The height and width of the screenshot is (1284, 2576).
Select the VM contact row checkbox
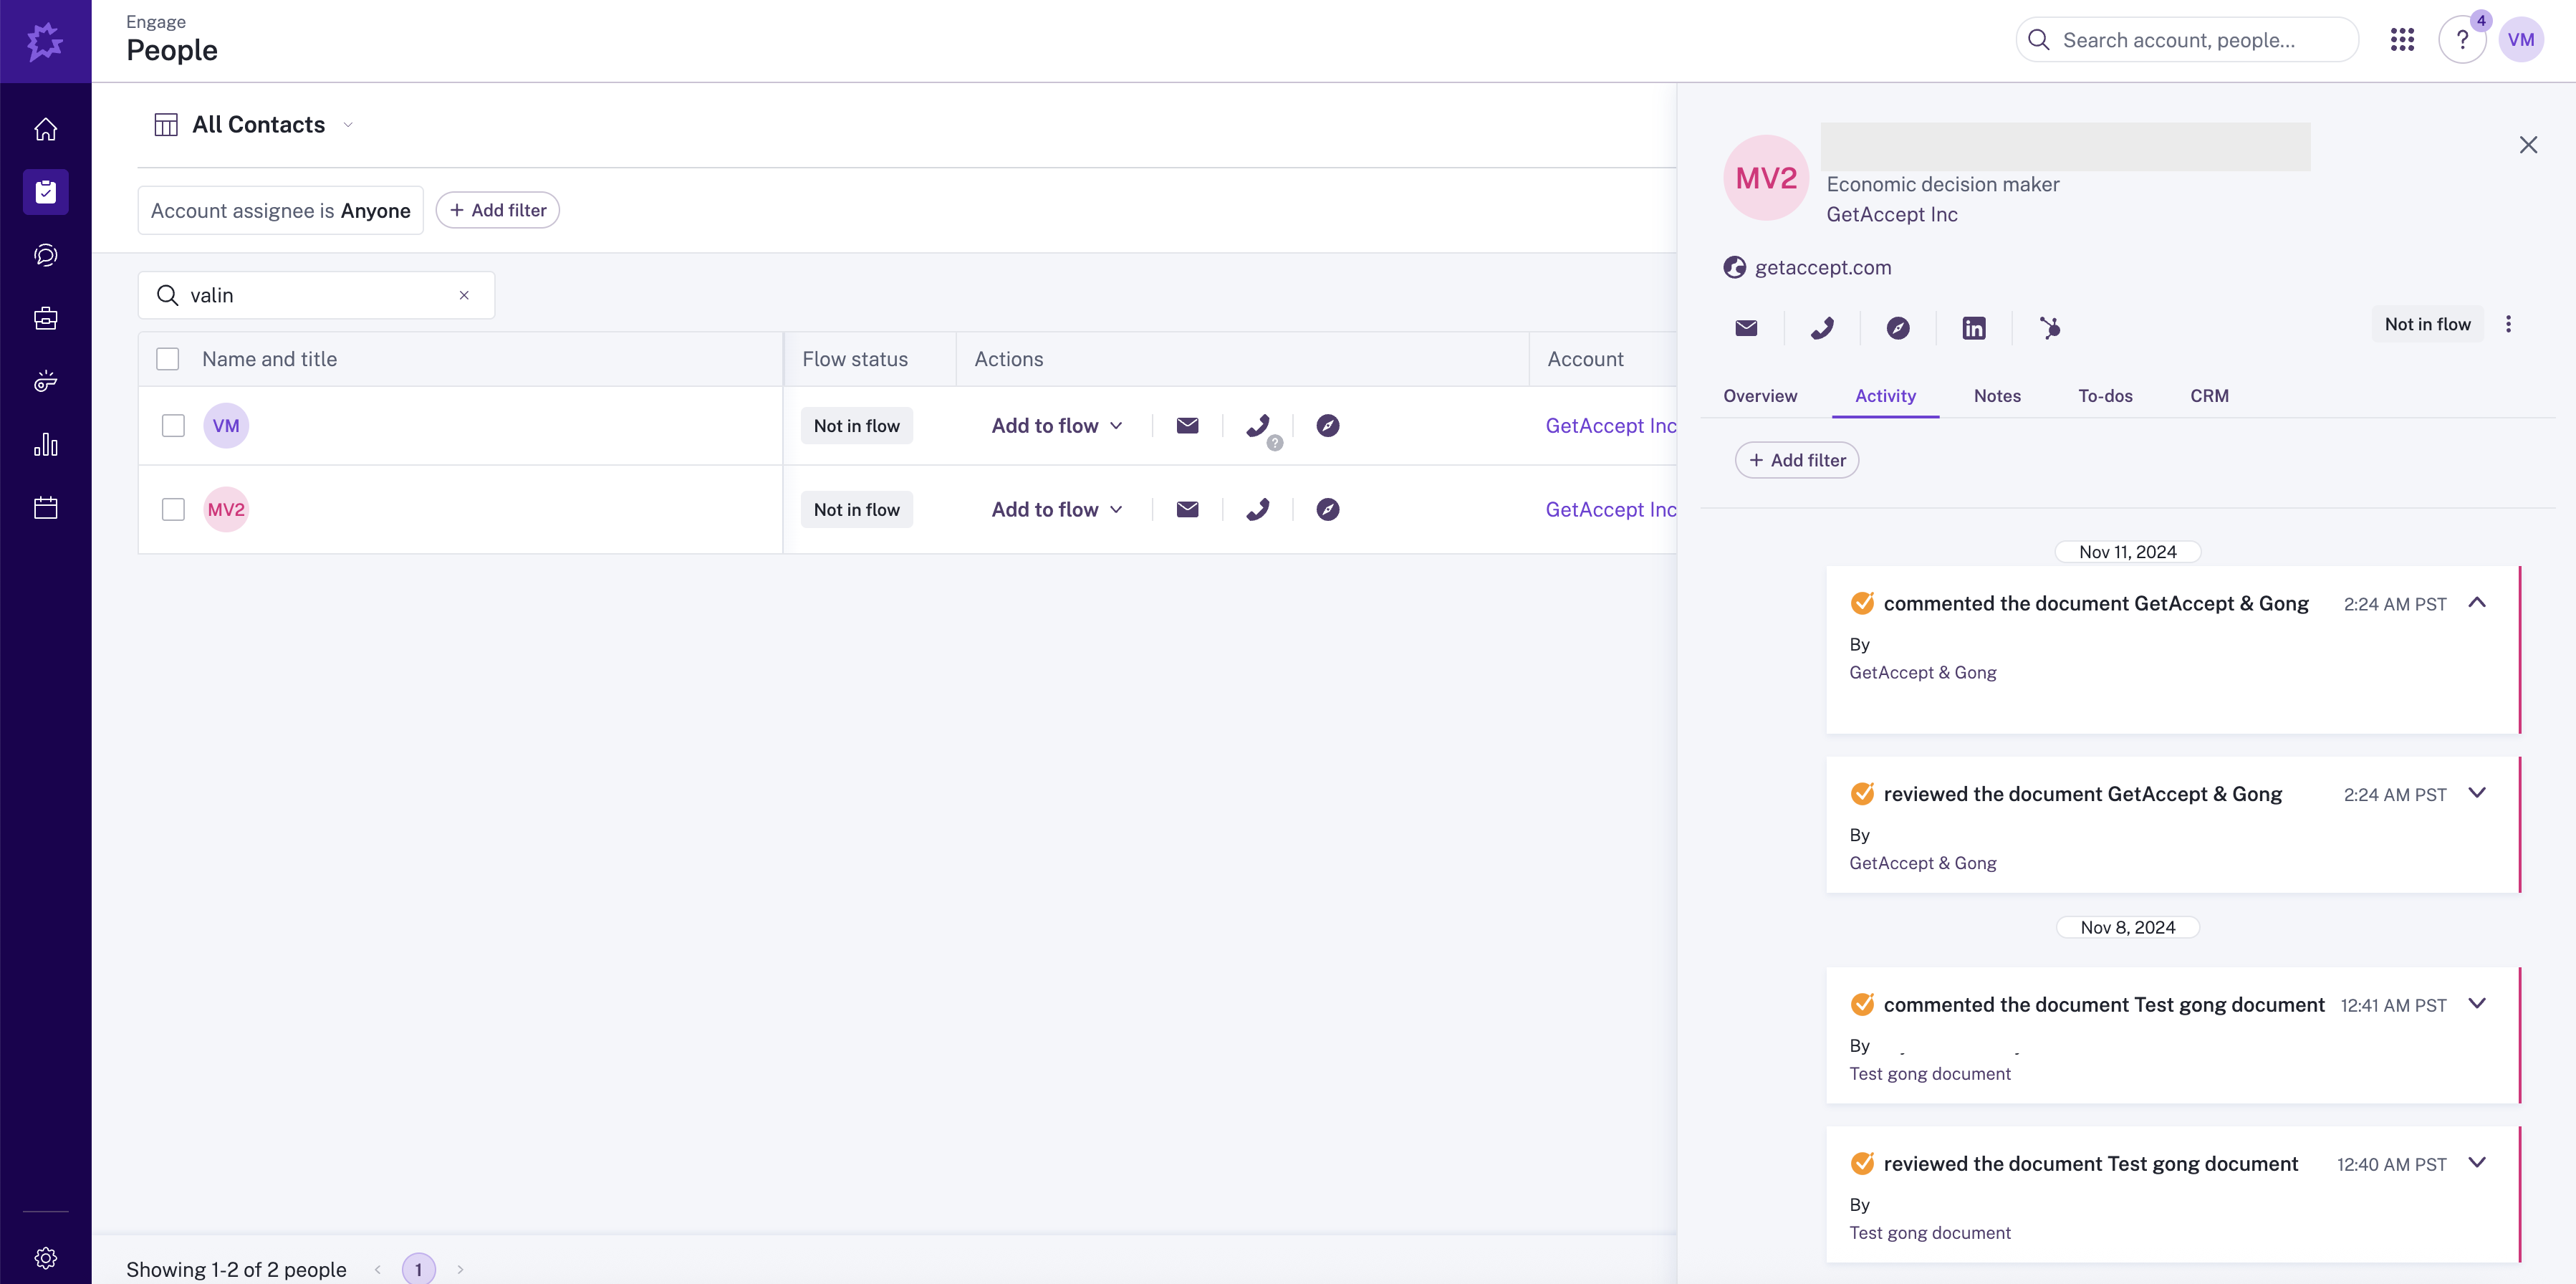tap(173, 426)
